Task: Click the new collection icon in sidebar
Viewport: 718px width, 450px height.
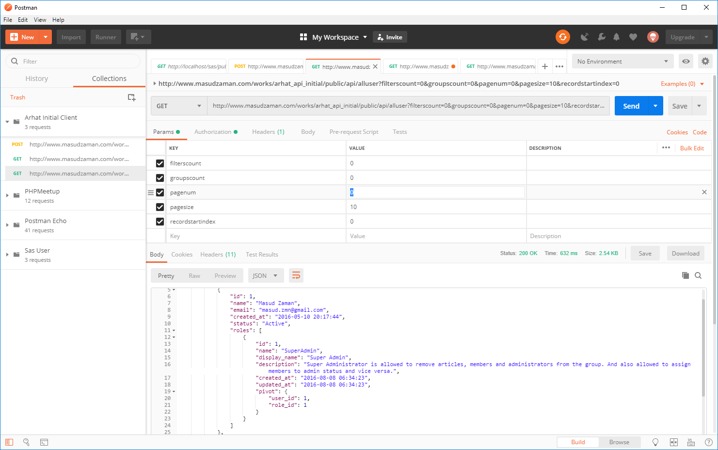Action: point(131,97)
